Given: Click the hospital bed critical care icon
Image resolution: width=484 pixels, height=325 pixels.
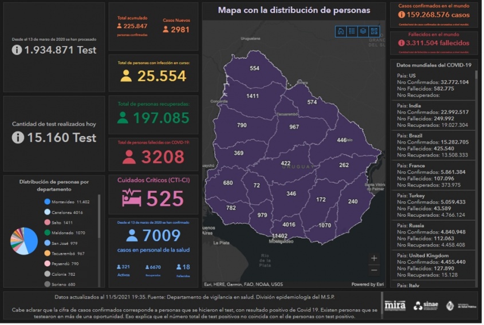Looking at the screenshot, I should coord(131,198).
